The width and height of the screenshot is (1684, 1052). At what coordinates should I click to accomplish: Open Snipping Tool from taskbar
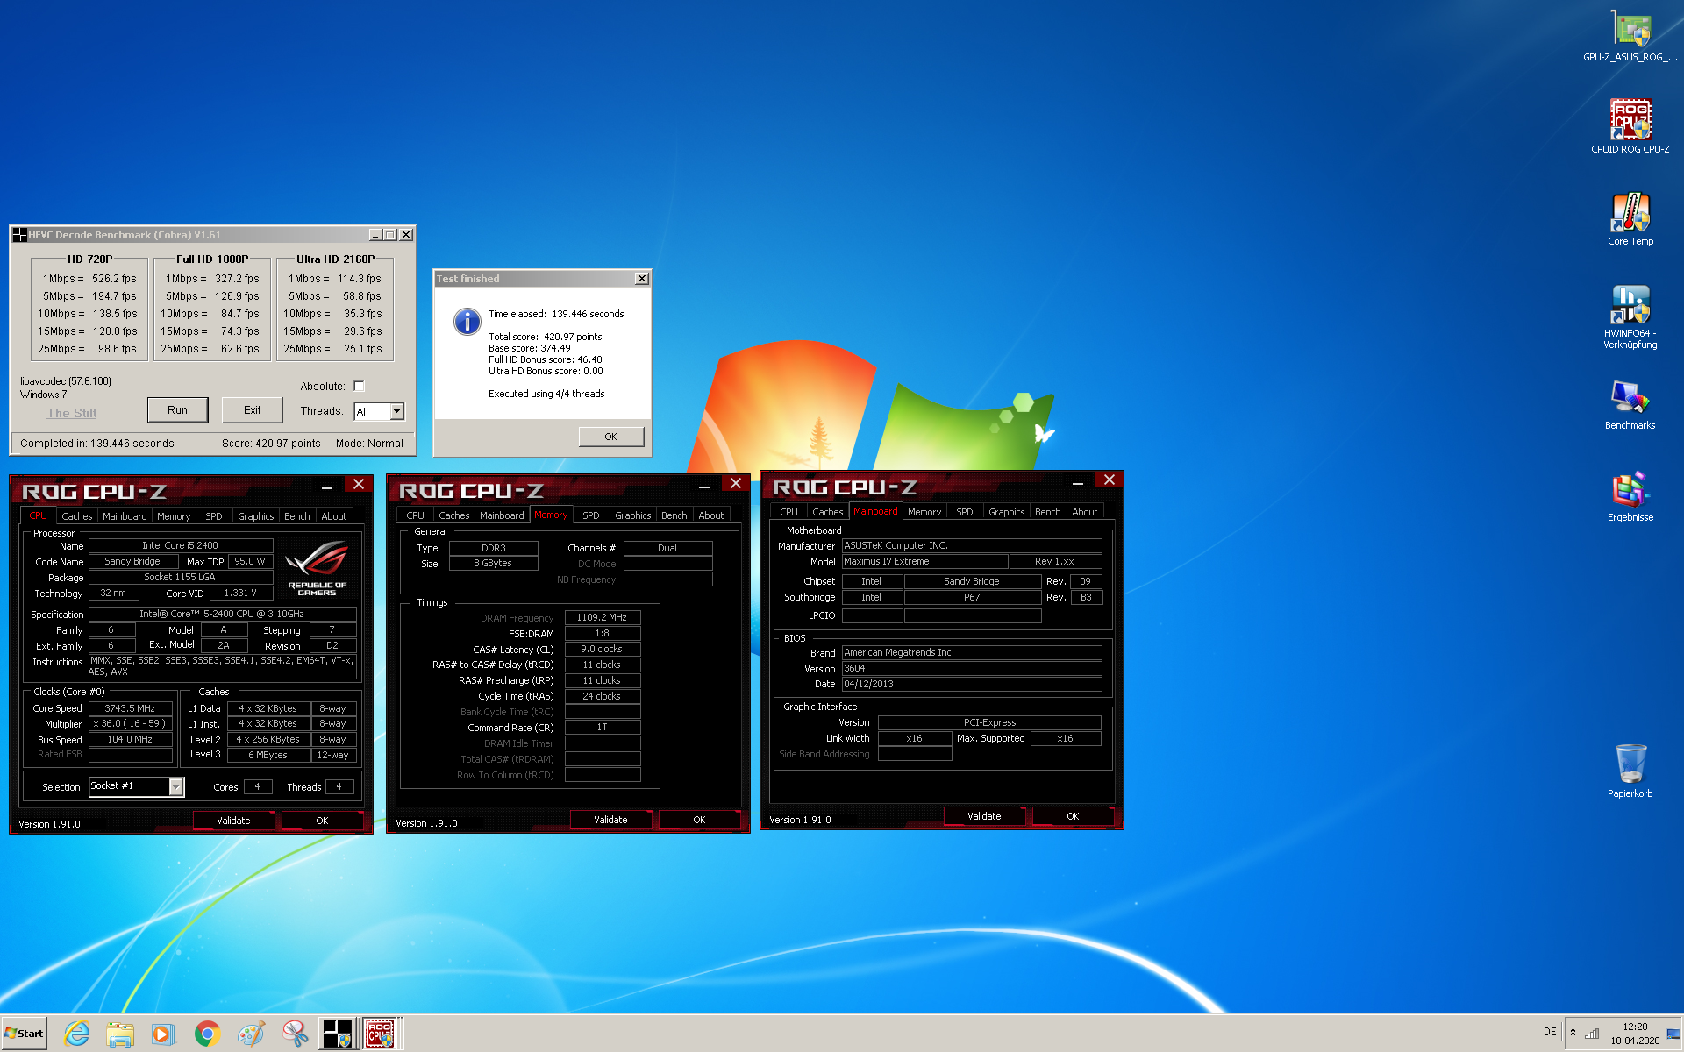(x=295, y=1034)
